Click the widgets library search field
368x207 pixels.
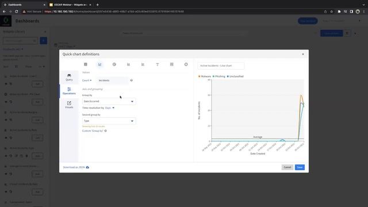click(20, 41)
